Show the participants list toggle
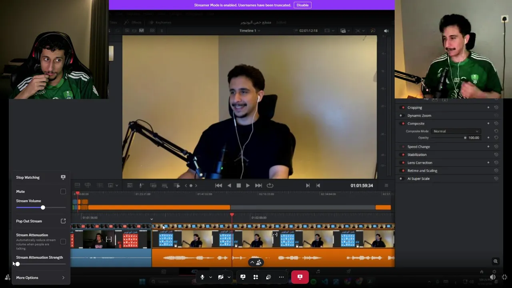512x288 pixels. [255, 262]
